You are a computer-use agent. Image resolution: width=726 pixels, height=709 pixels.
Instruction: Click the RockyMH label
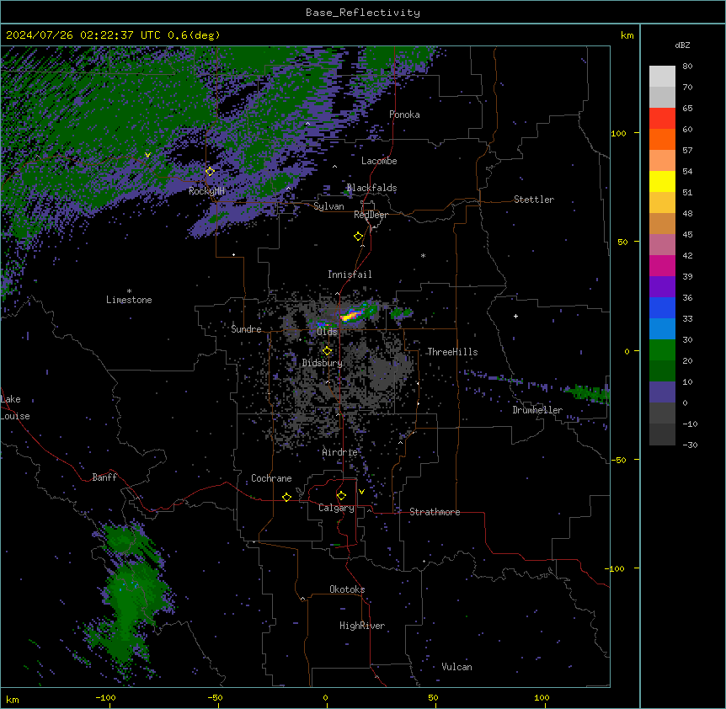(206, 190)
